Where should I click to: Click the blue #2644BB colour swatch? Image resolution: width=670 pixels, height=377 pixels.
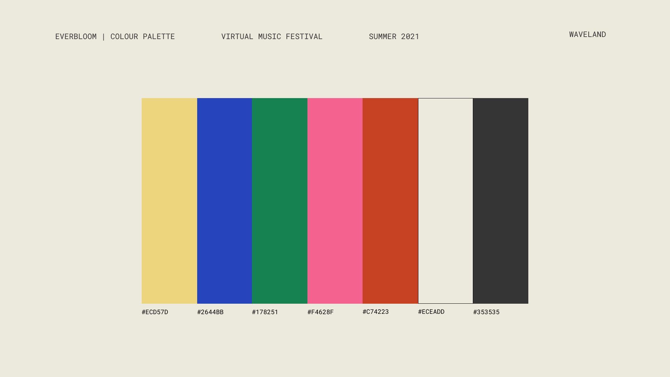tap(224, 201)
